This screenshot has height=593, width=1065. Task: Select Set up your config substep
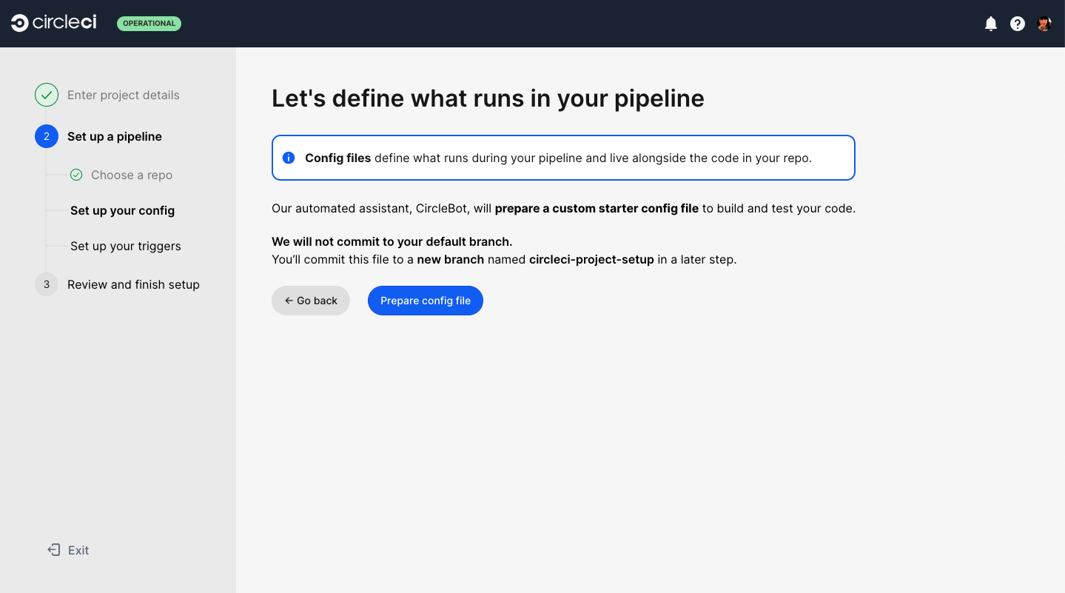pyautogui.click(x=122, y=210)
